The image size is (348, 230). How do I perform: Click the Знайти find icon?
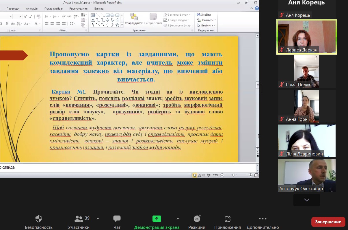[x=199, y=15]
